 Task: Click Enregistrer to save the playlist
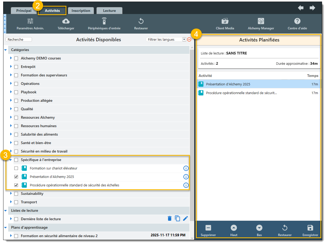[x=310, y=230]
